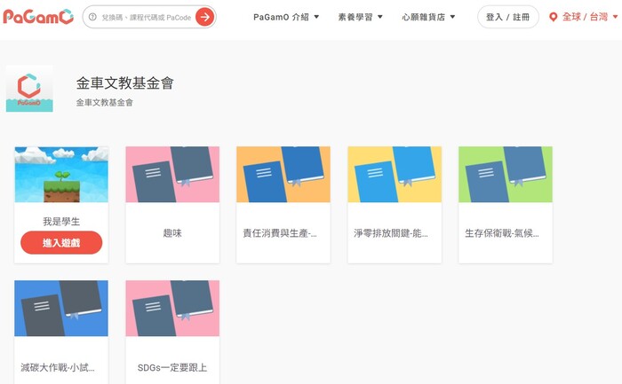Click the help question mark in search box
This screenshot has height=384, width=622.
[x=92, y=17]
